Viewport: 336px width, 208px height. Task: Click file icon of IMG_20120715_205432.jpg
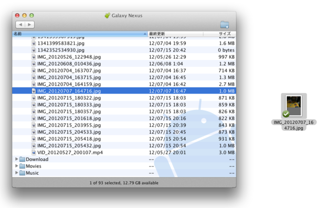(34, 145)
